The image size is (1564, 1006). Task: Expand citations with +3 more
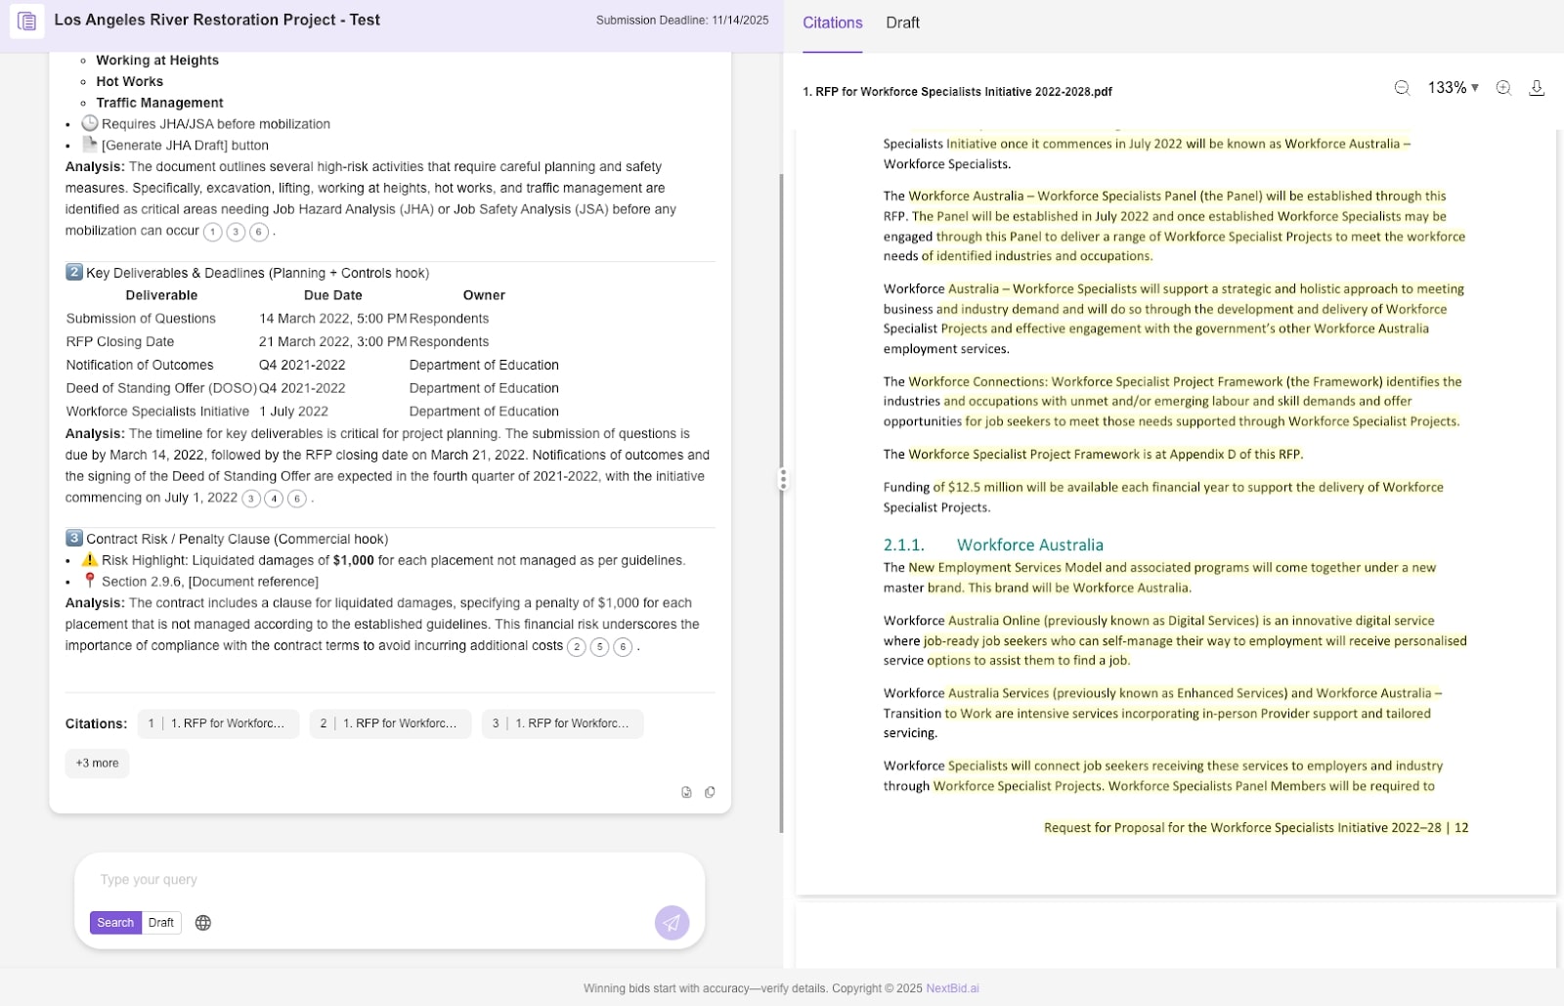(97, 764)
